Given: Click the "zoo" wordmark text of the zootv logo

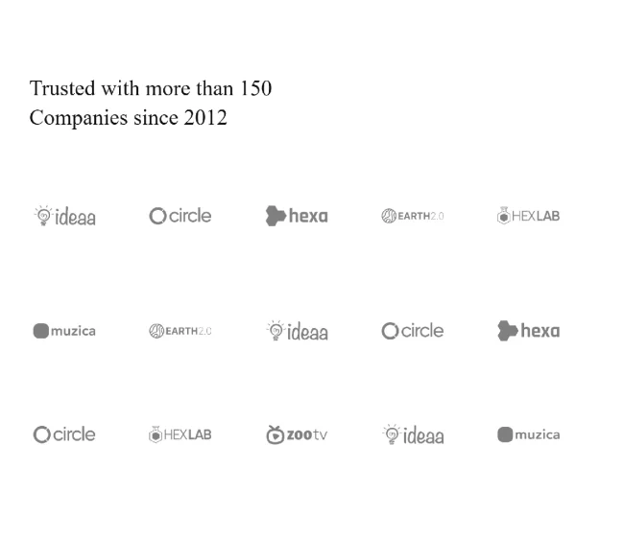Looking at the screenshot, I should (x=299, y=435).
